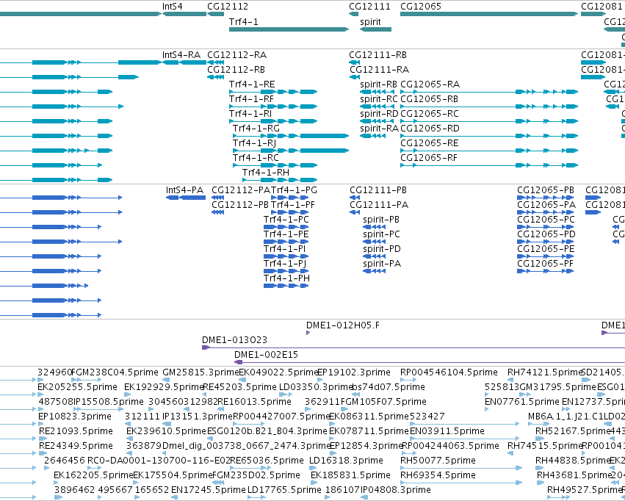This screenshot has height=501, width=625.
Task: Select transcript Trf4-1-RI
Action: (x=273, y=121)
